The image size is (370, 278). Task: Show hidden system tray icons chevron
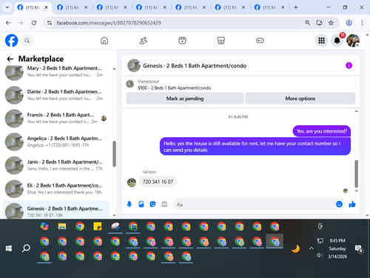tap(312, 248)
